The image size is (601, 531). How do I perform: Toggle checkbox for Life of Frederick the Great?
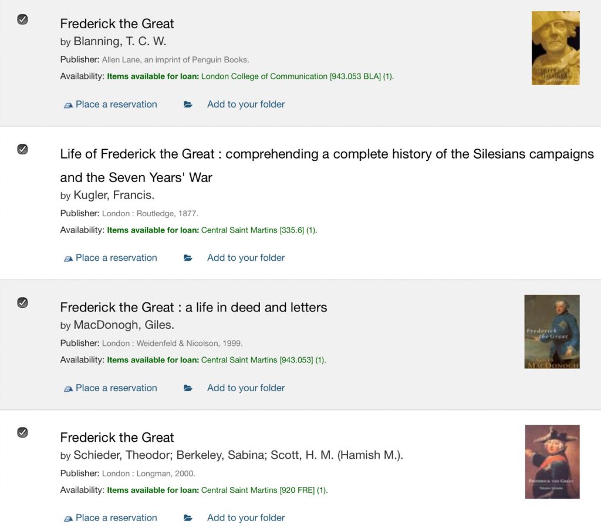[22, 149]
